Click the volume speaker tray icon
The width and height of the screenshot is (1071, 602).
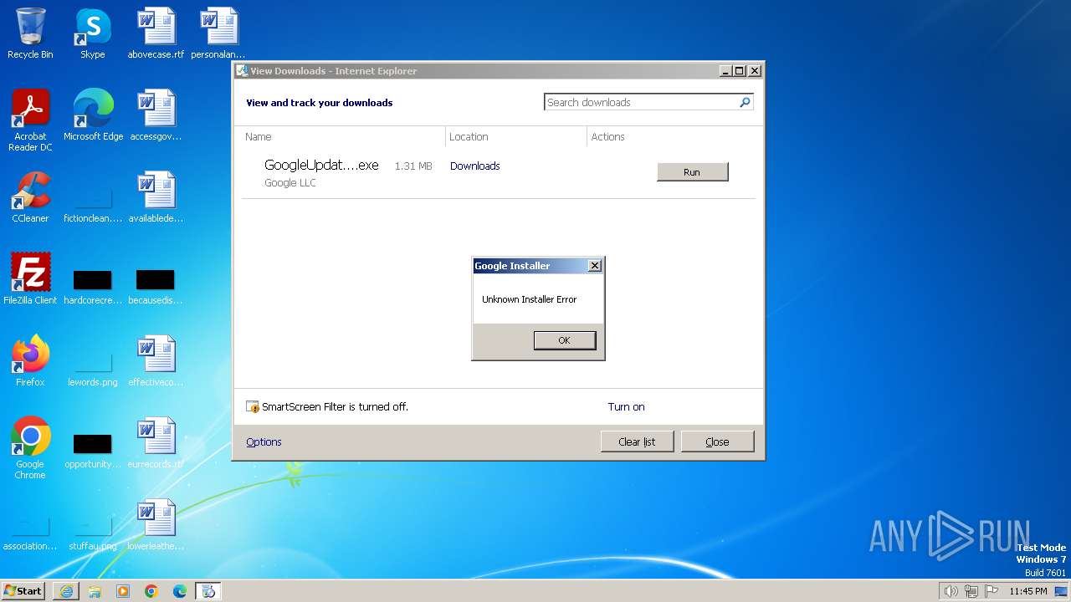point(951,591)
